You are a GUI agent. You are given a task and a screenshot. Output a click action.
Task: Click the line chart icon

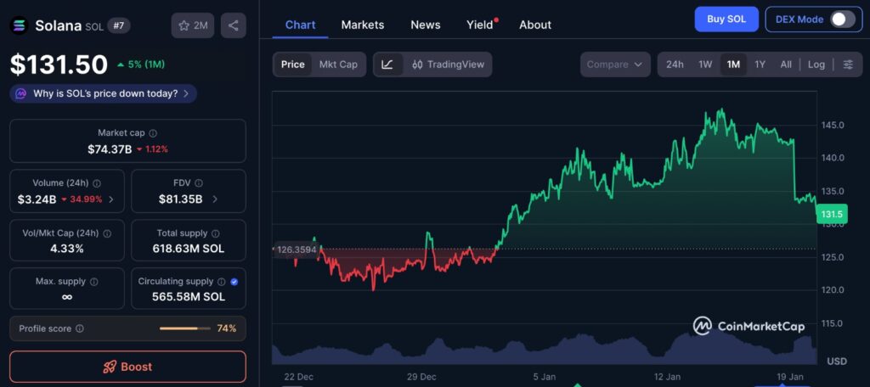[x=387, y=64]
